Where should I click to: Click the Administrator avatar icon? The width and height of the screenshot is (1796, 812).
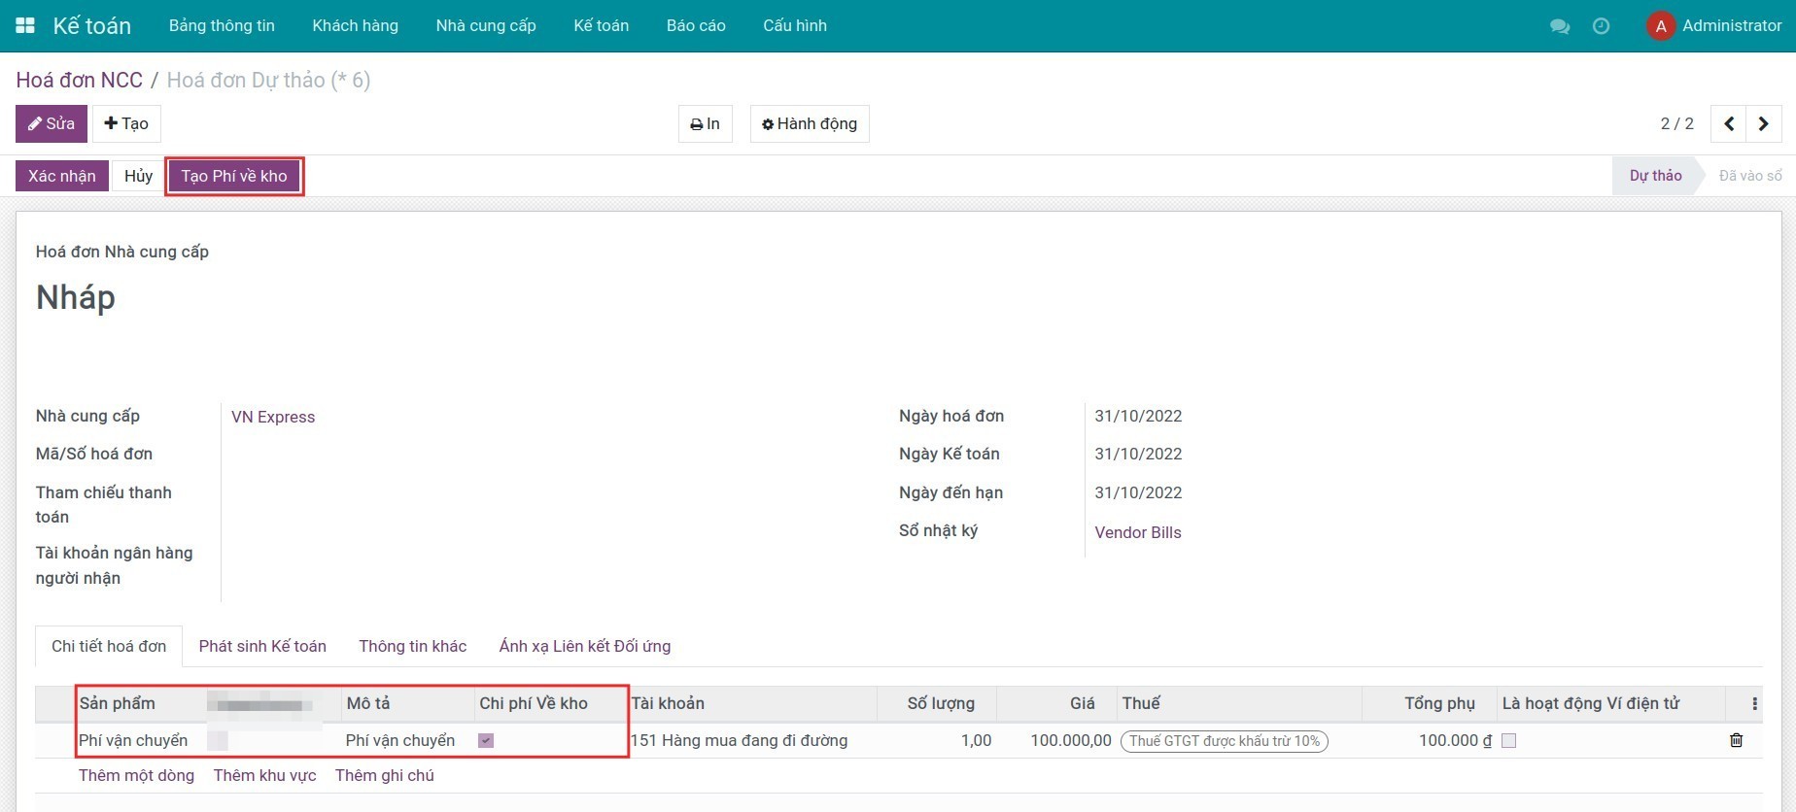(x=1660, y=26)
